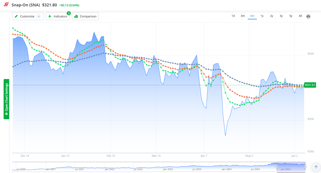Expand the Customize dropdown chevron
321x173 pixels.
39,16
